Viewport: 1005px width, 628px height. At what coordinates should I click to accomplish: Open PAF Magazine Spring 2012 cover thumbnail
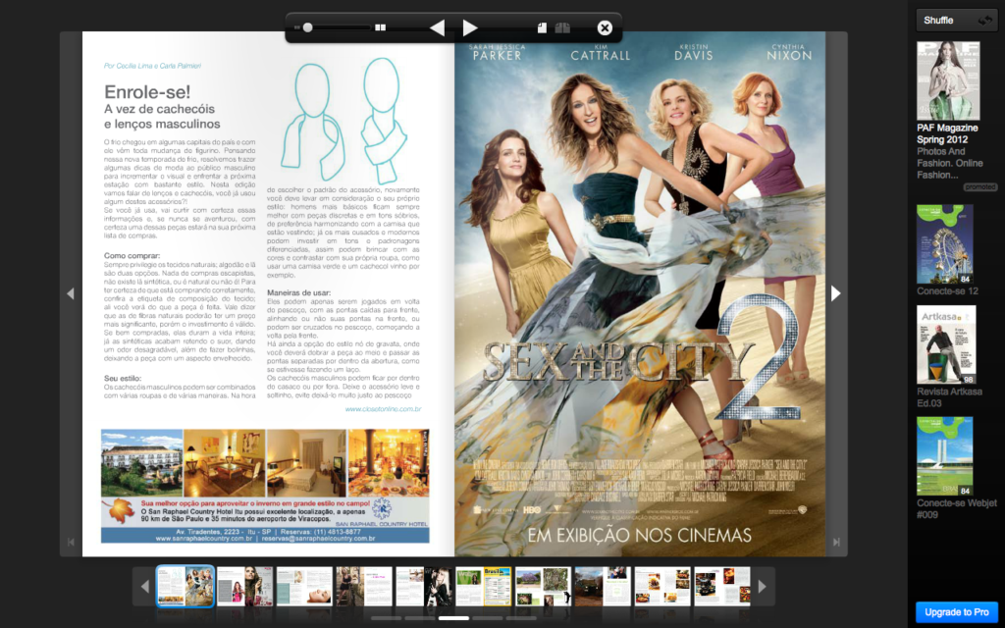click(x=948, y=80)
